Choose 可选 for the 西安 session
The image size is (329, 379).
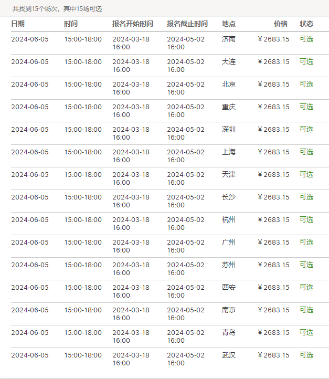tap(306, 287)
